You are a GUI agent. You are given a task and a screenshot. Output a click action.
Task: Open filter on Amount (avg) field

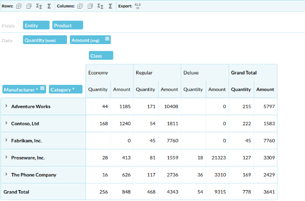point(107,38)
